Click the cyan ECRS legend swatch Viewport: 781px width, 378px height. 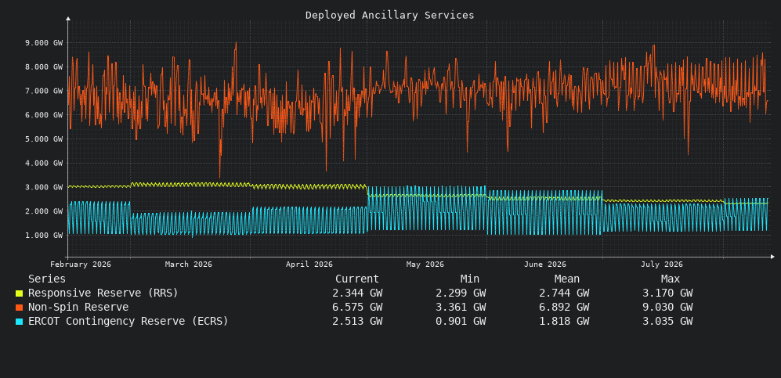(19, 322)
